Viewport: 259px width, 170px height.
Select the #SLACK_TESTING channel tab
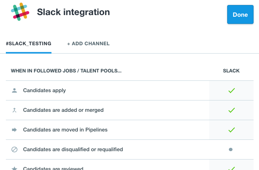(x=28, y=44)
